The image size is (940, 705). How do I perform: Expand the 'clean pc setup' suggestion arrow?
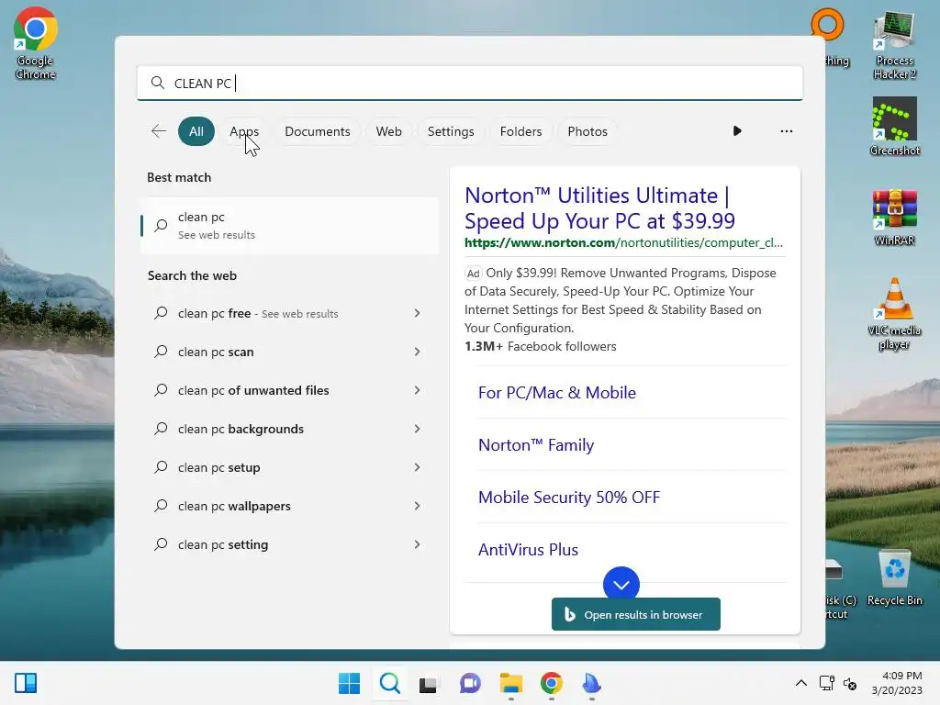coord(418,467)
